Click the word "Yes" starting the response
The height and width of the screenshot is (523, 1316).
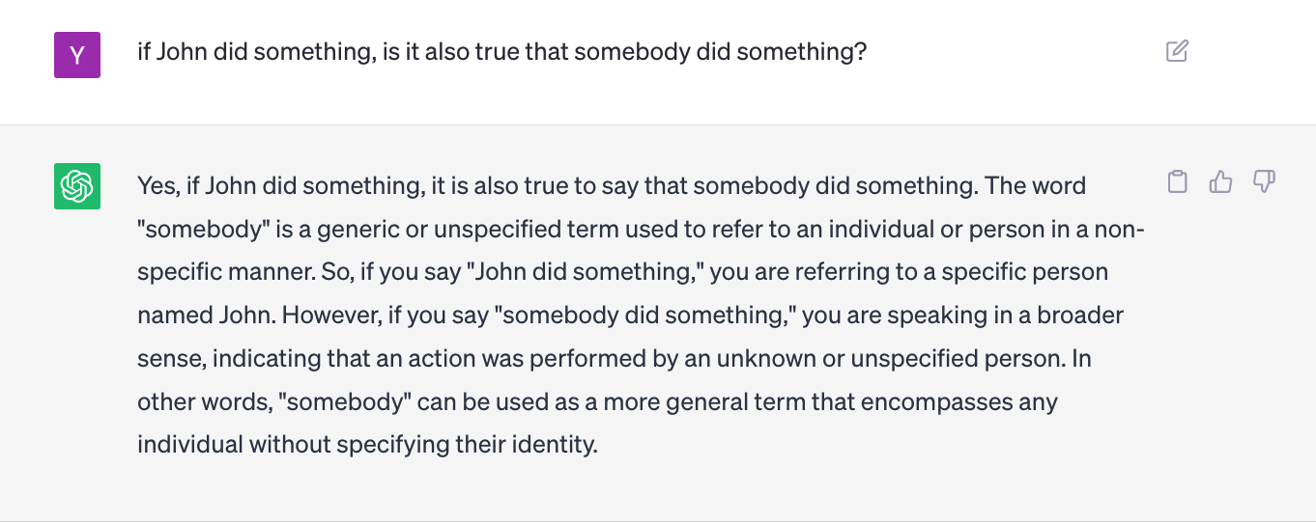point(156,185)
